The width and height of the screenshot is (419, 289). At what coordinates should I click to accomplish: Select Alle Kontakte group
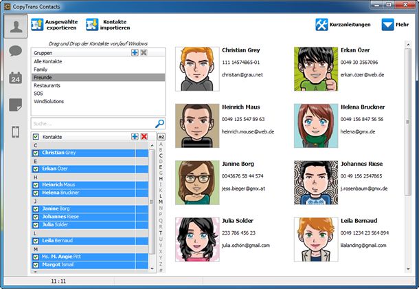tap(98, 61)
